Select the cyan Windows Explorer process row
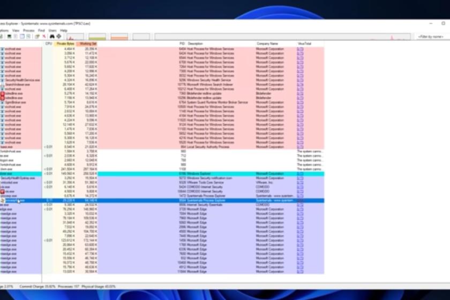 [162, 174]
